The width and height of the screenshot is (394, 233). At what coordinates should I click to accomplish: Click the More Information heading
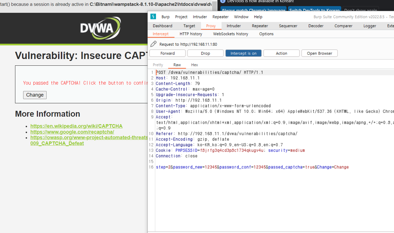[47, 114]
